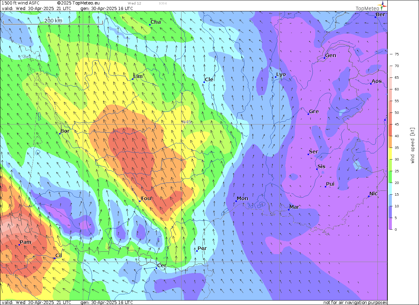419x305 pixels.
Task: Click 'not for air navigation purposes' disclaimer
Action: coord(355,303)
